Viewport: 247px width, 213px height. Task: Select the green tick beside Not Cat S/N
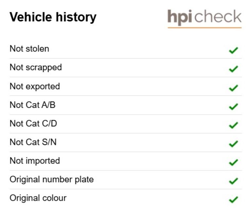(x=233, y=144)
